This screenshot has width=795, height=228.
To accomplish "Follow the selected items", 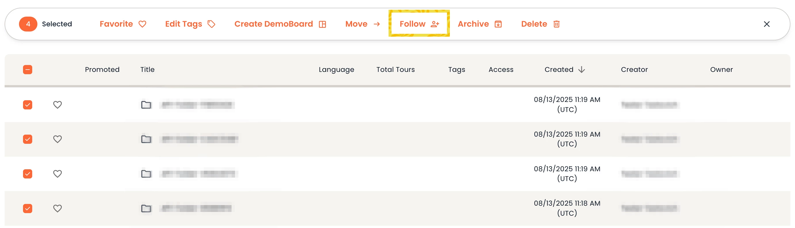I will 419,24.
